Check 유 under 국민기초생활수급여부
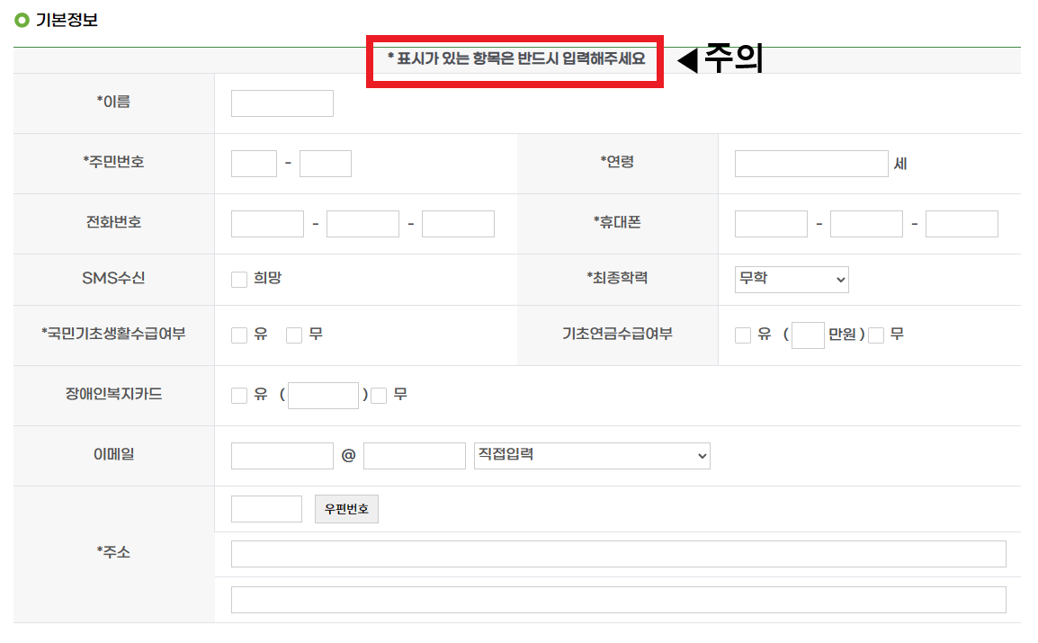The image size is (1038, 643). click(238, 335)
